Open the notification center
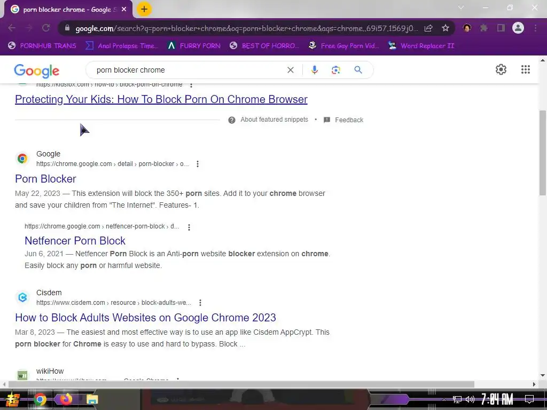Image resolution: width=547 pixels, height=410 pixels. point(529,399)
